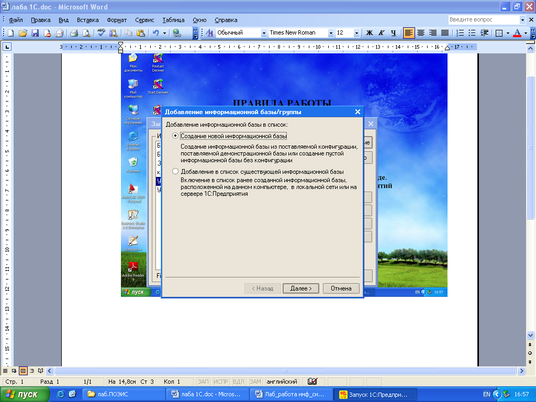Screen dimensions: 536x402
Task: Switch to Reading Layout view icon
Action: point(41,371)
